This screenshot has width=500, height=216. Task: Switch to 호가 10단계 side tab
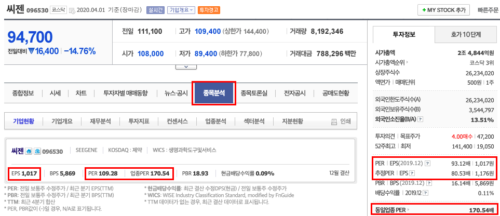click(466, 34)
